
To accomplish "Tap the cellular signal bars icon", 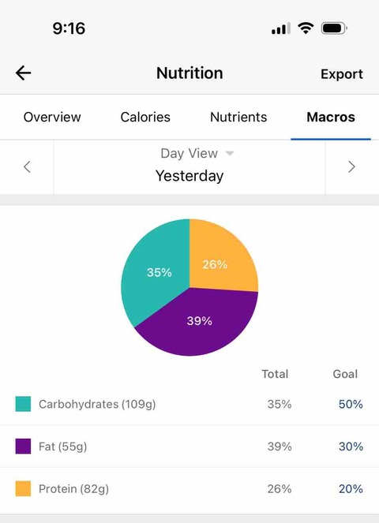I will (280, 28).
